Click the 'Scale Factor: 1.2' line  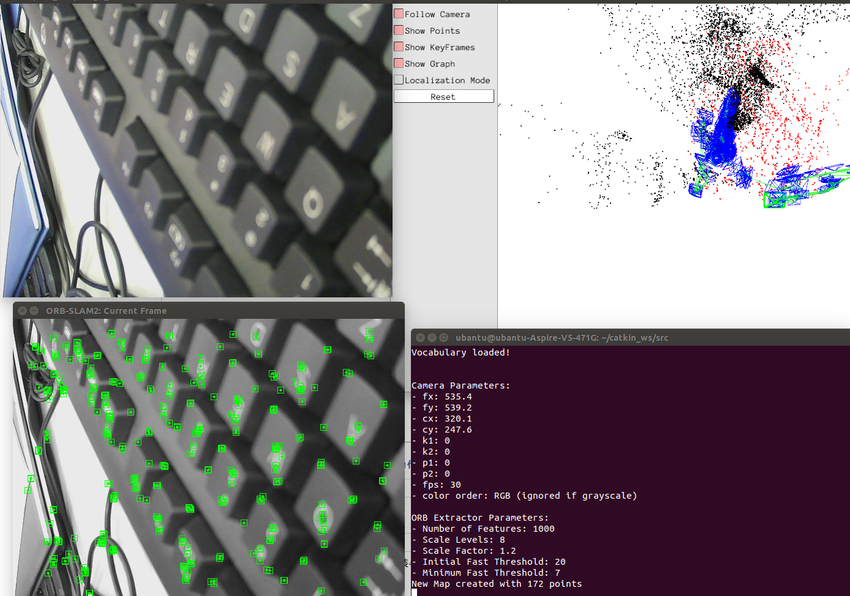tap(464, 551)
